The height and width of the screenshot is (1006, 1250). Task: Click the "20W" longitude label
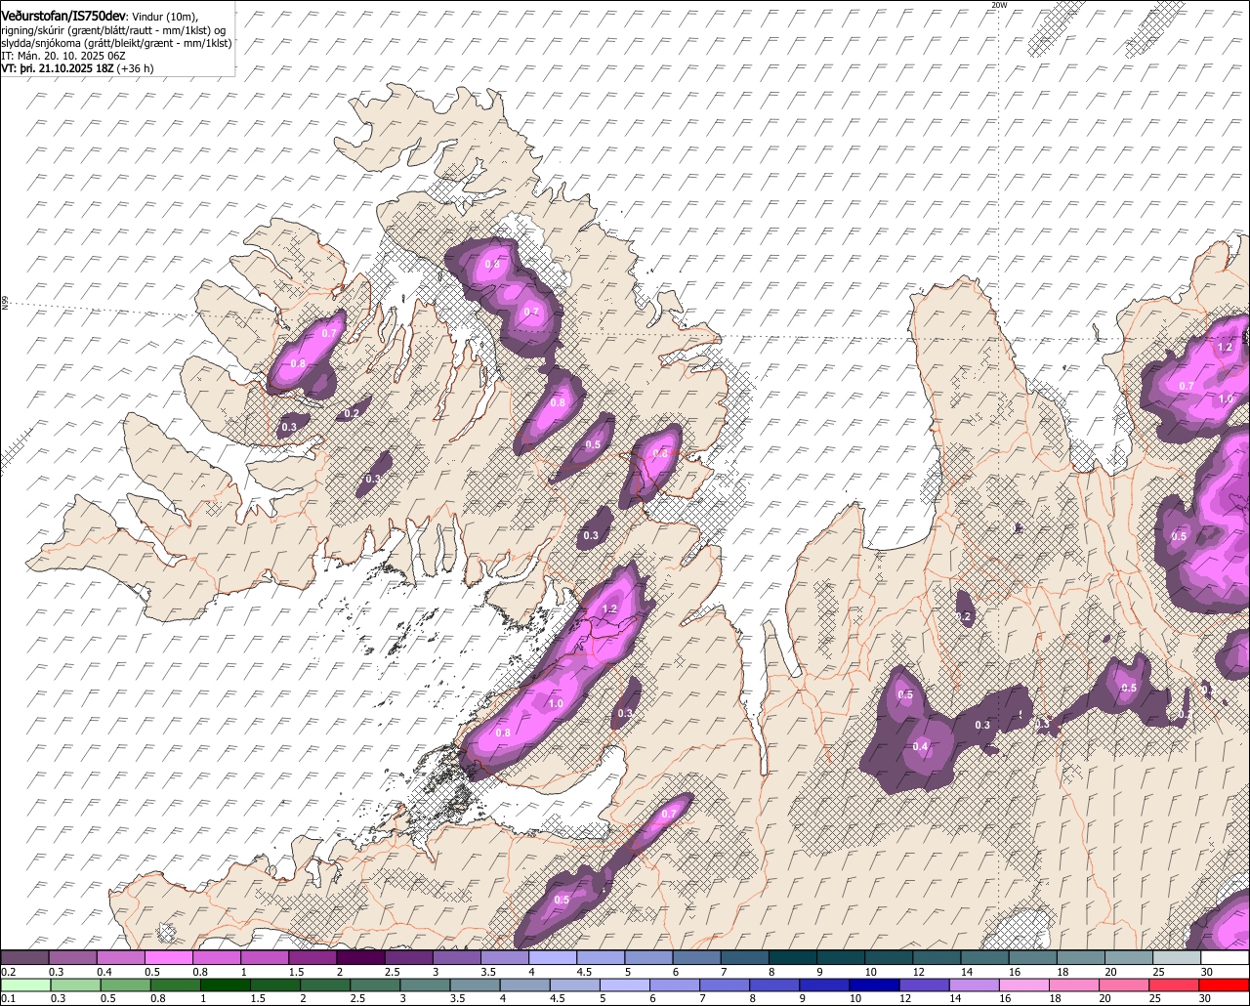tap(998, 5)
